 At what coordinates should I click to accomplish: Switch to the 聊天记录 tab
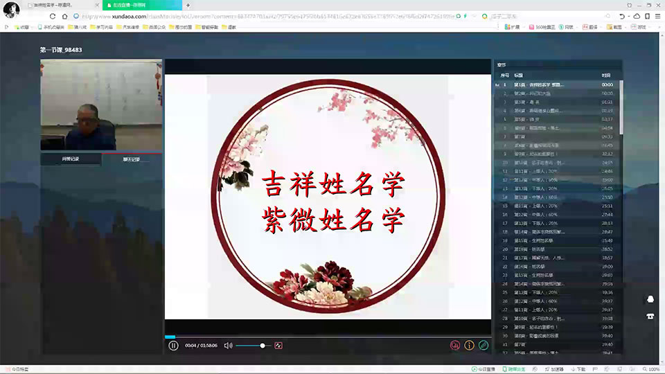[132, 159]
